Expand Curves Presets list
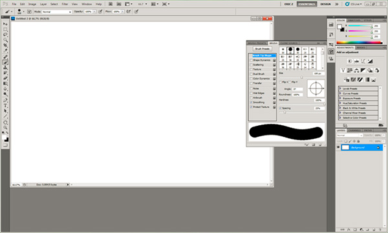 (340, 94)
